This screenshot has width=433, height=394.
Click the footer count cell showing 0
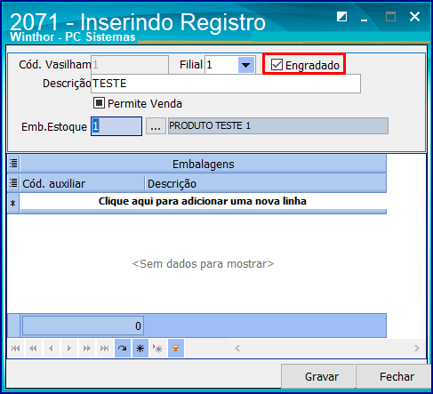coord(83,326)
